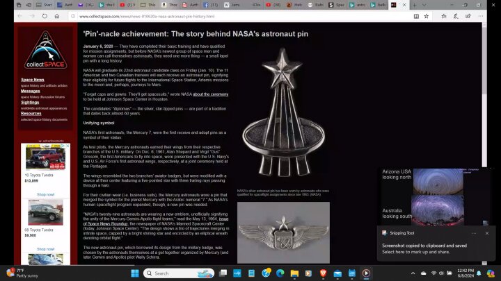Click the taskbar Search box
The height and width of the screenshot is (281, 501).
click(179, 273)
